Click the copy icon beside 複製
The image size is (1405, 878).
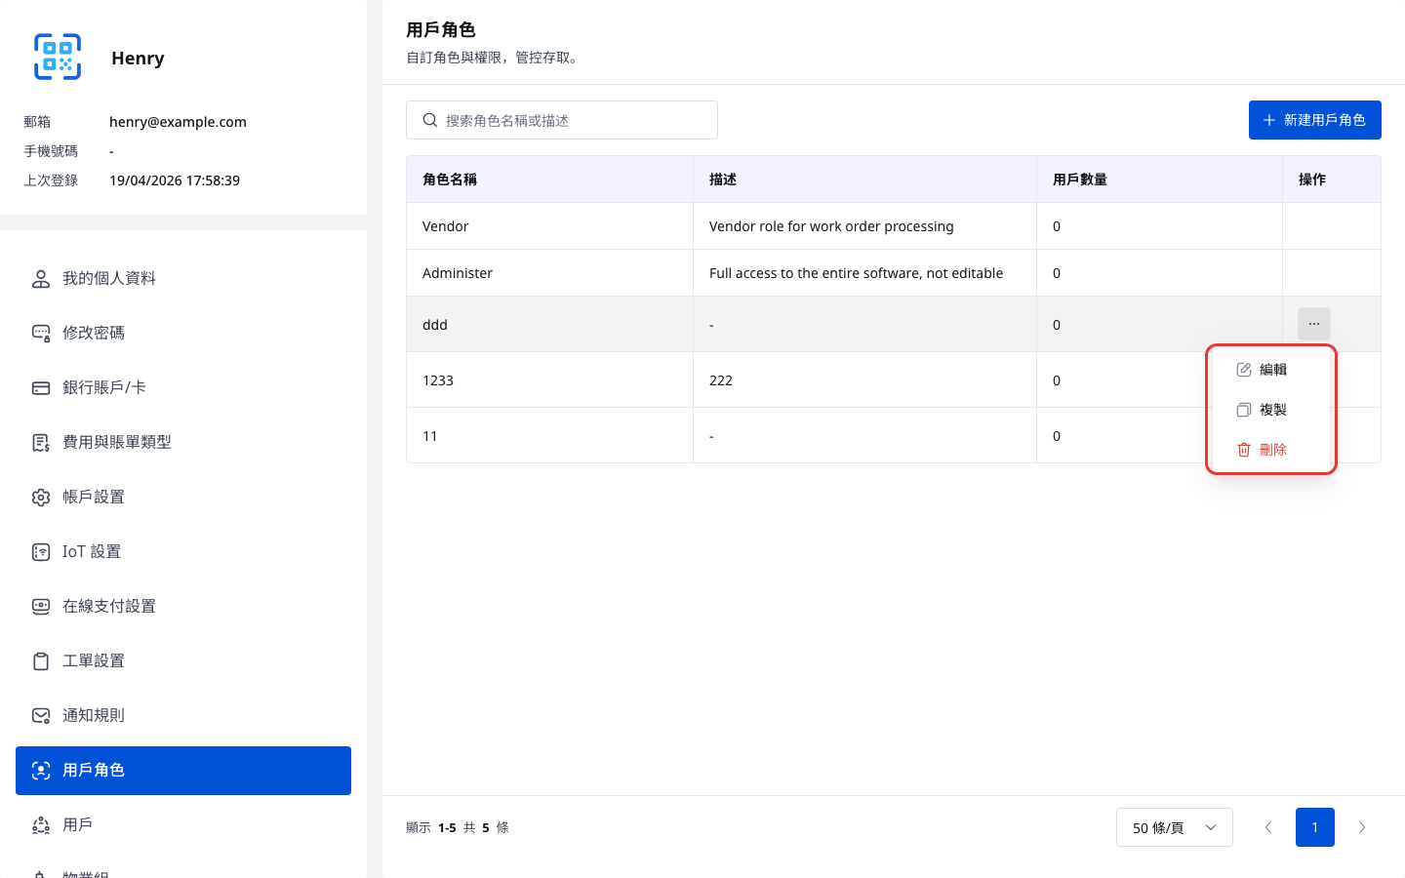click(x=1244, y=410)
